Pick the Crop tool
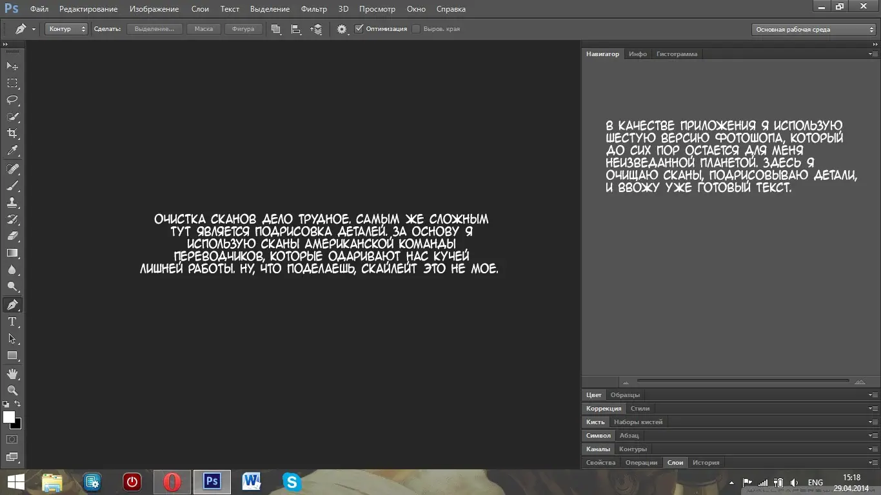The image size is (881, 495). [x=12, y=133]
